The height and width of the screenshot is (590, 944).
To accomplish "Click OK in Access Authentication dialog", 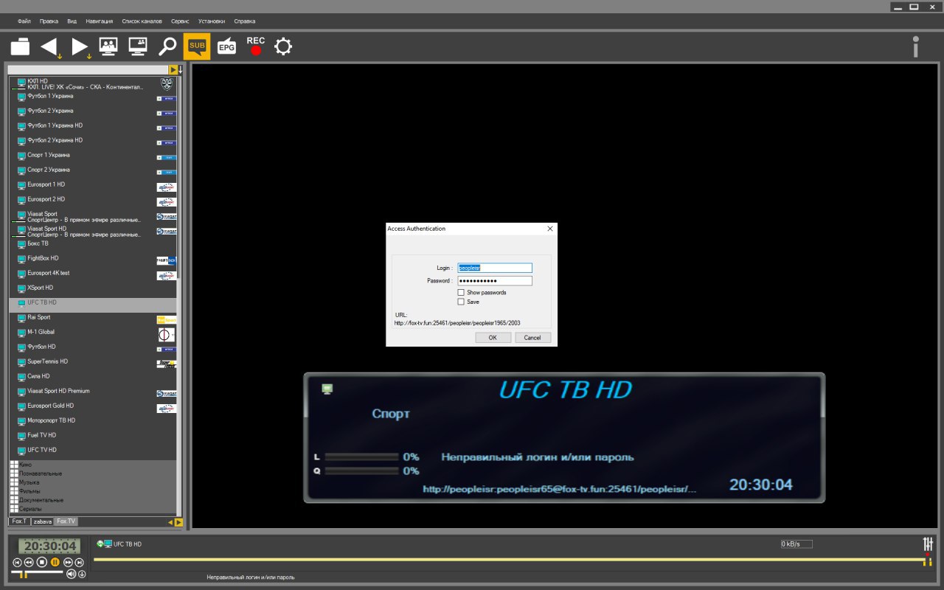I will coord(493,338).
